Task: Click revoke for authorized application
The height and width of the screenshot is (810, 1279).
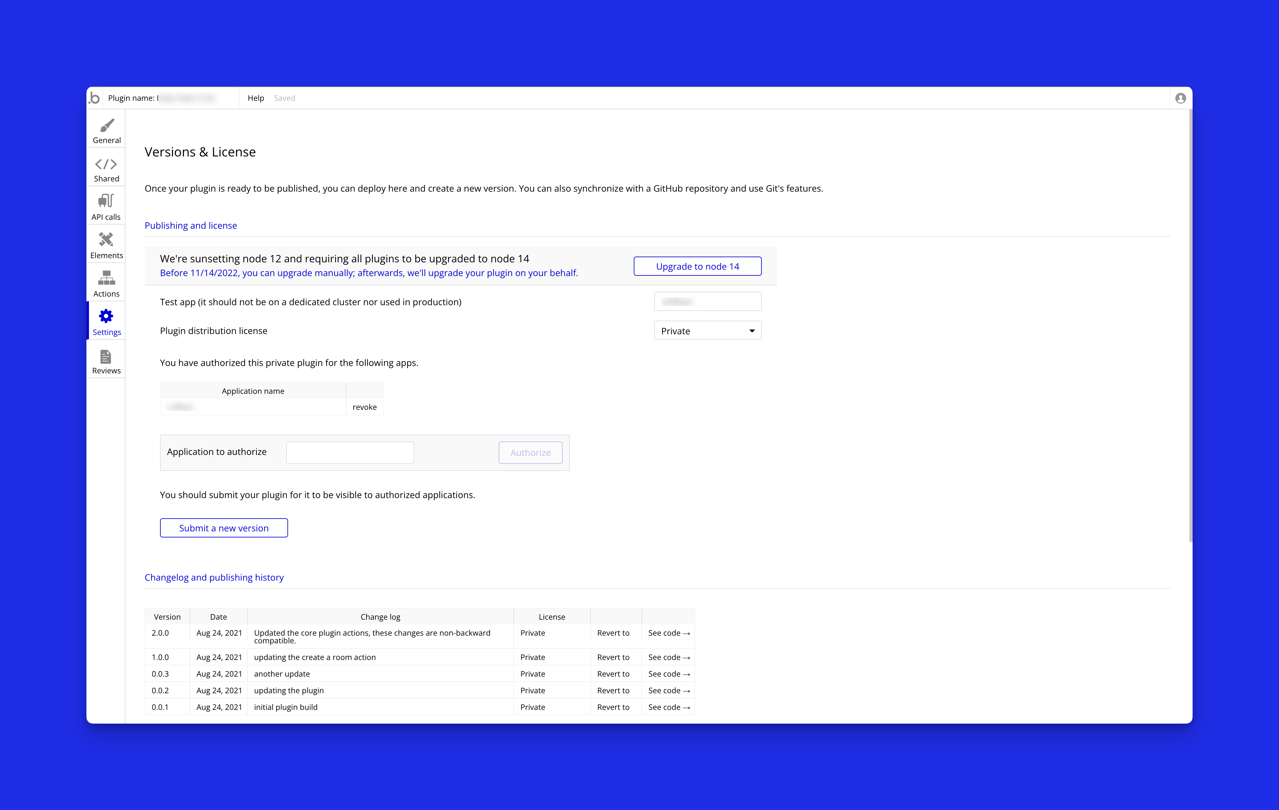Action: tap(364, 407)
